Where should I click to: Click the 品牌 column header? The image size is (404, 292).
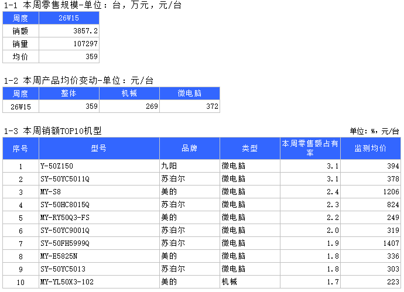point(190,148)
